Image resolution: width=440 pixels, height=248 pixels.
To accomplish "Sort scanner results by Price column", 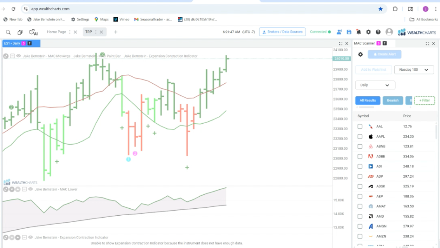I will [407, 116].
